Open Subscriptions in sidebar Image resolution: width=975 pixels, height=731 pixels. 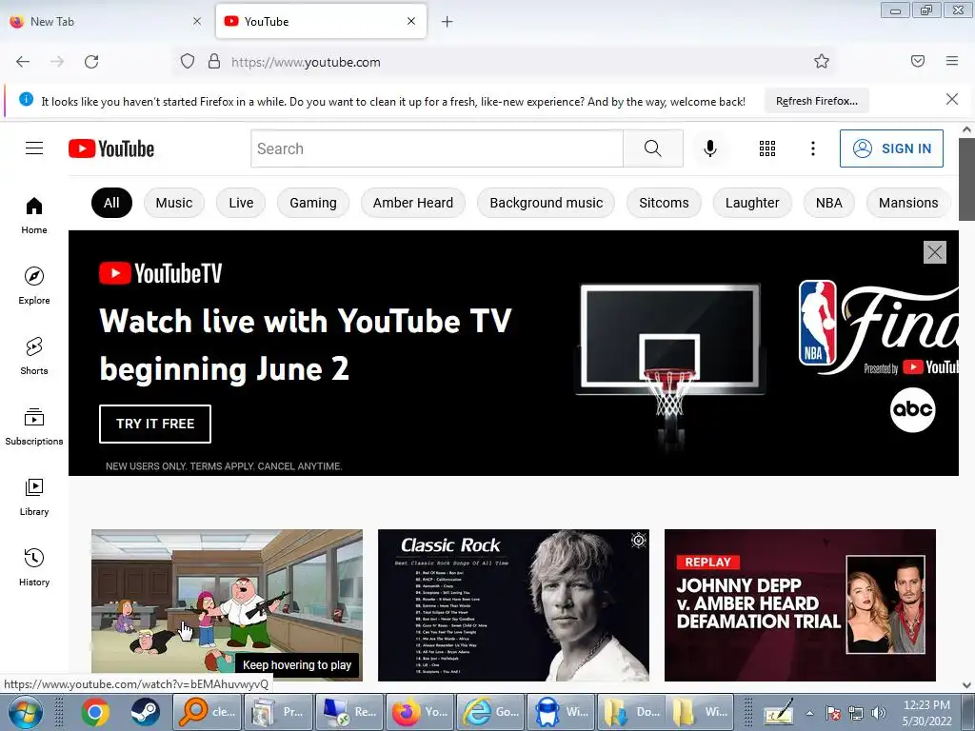point(34,426)
